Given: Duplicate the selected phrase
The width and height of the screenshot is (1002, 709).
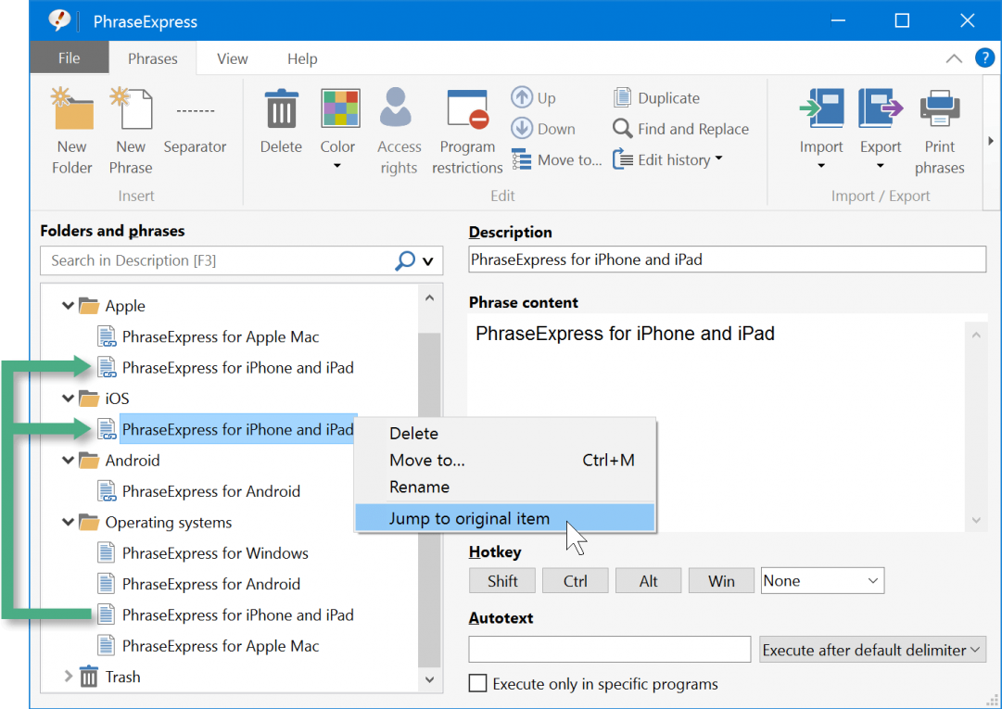Looking at the screenshot, I should 656,97.
